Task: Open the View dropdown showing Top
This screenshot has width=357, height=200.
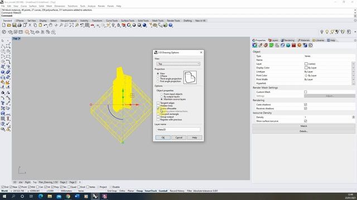Action: [178, 64]
